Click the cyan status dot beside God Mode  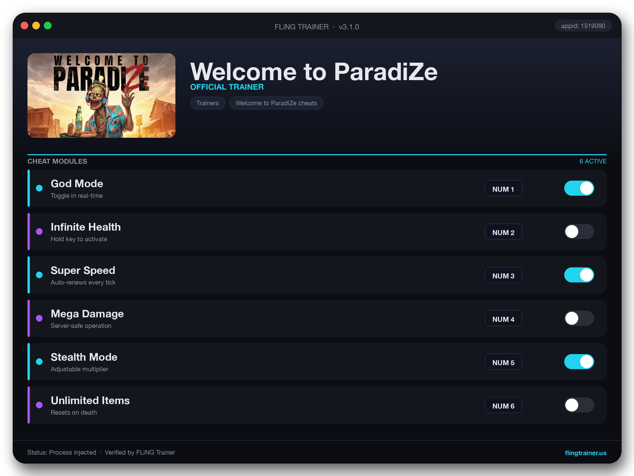pos(39,188)
